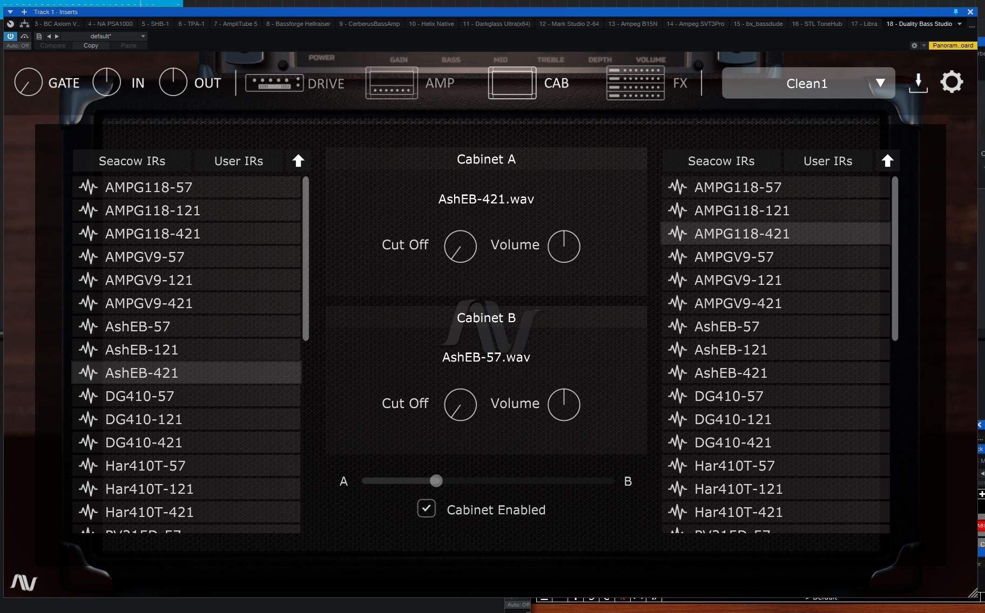Select AMPGV9-121 in the left IR list
Screen dimensions: 985x613
point(187,280)
